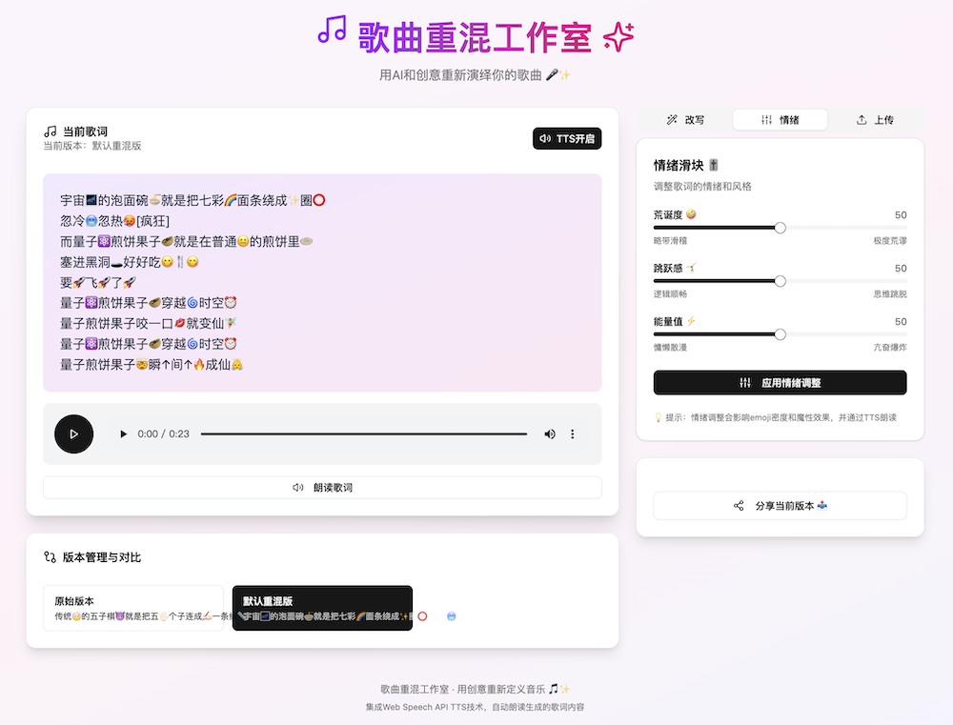Click 分享当前版本 to share this version
953x725 pixels.
point(780,506)
